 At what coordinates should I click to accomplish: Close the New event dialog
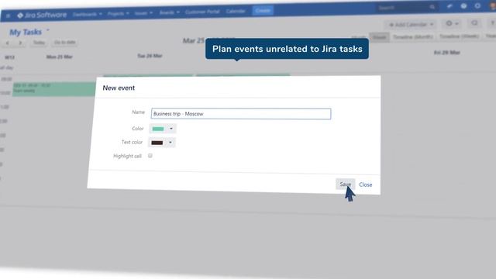[x=365, y=184]
